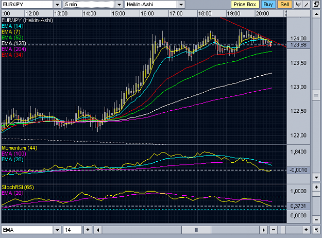Click the Buy button
This screenshot has width=322, height=238.
coord(268,5)
